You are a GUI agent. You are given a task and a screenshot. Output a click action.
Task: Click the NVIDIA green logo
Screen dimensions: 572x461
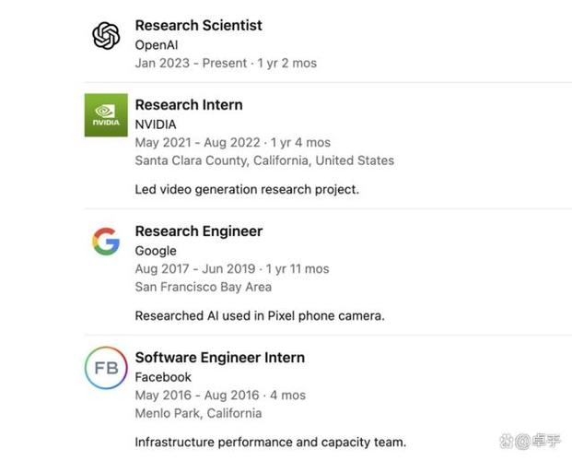(x=106, y=115)
